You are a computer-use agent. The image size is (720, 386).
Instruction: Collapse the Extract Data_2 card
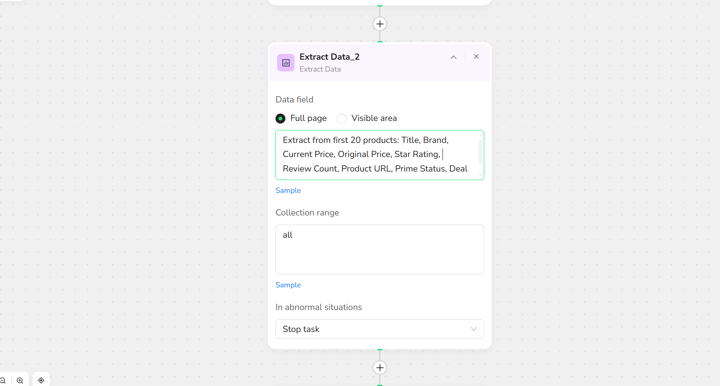click(454, 57)
